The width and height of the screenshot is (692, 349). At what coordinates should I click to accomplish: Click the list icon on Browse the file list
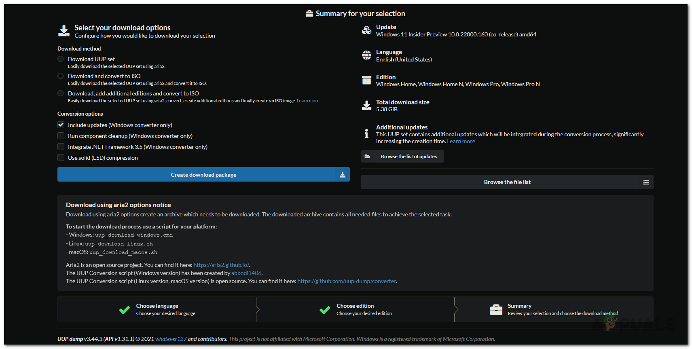tap(646, 182)
